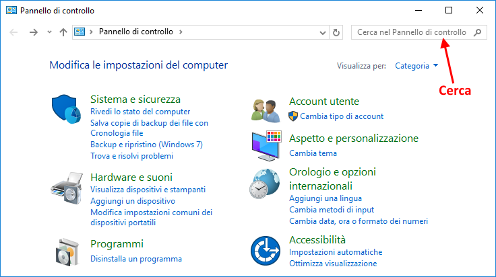Image resolution: width=496 pixels, height=277 pixels.
Task: Open Programmi category heading
Action: tap(117, 244)
